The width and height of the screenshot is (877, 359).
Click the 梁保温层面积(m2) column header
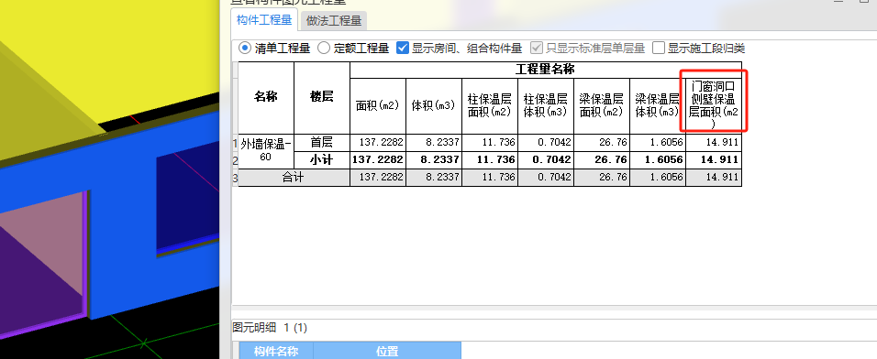(x=602, y=106)
